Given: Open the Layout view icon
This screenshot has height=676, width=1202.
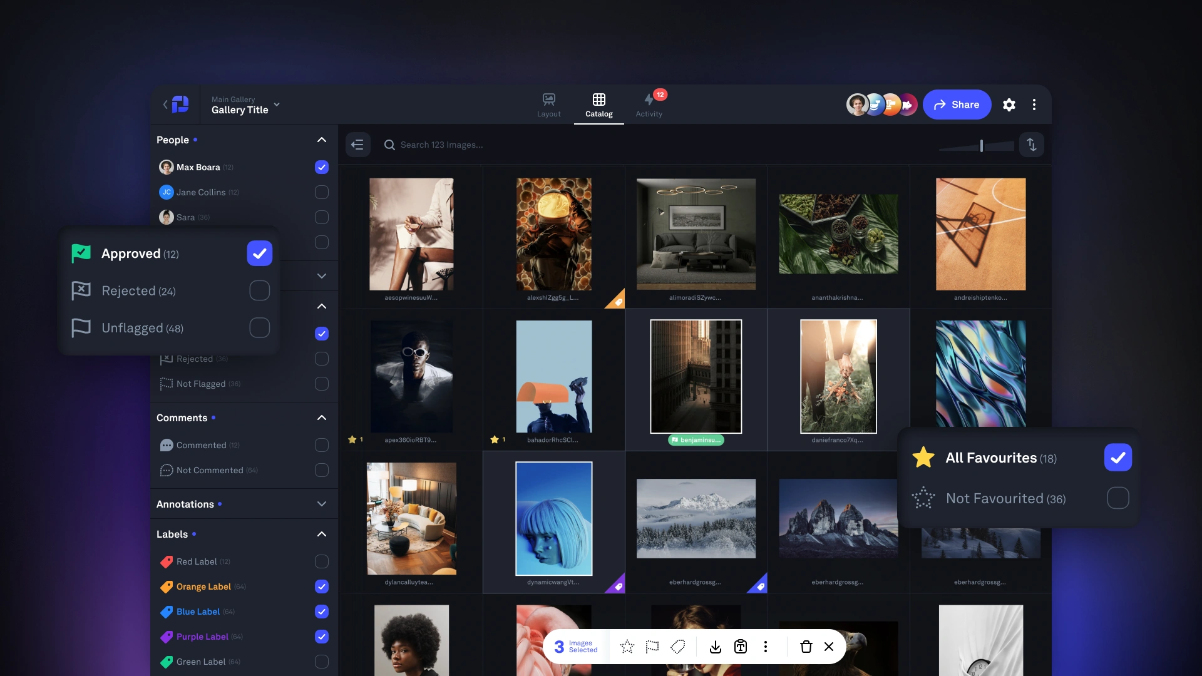Looking at the screenshot, I should 548,104.
